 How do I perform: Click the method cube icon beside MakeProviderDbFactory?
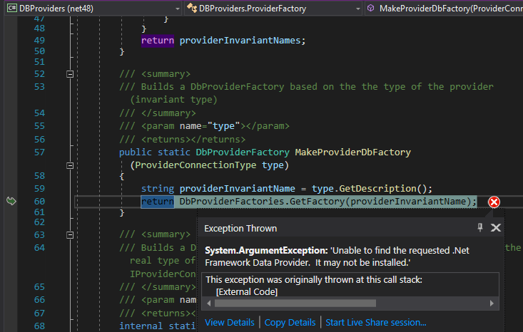coord(370,8)
